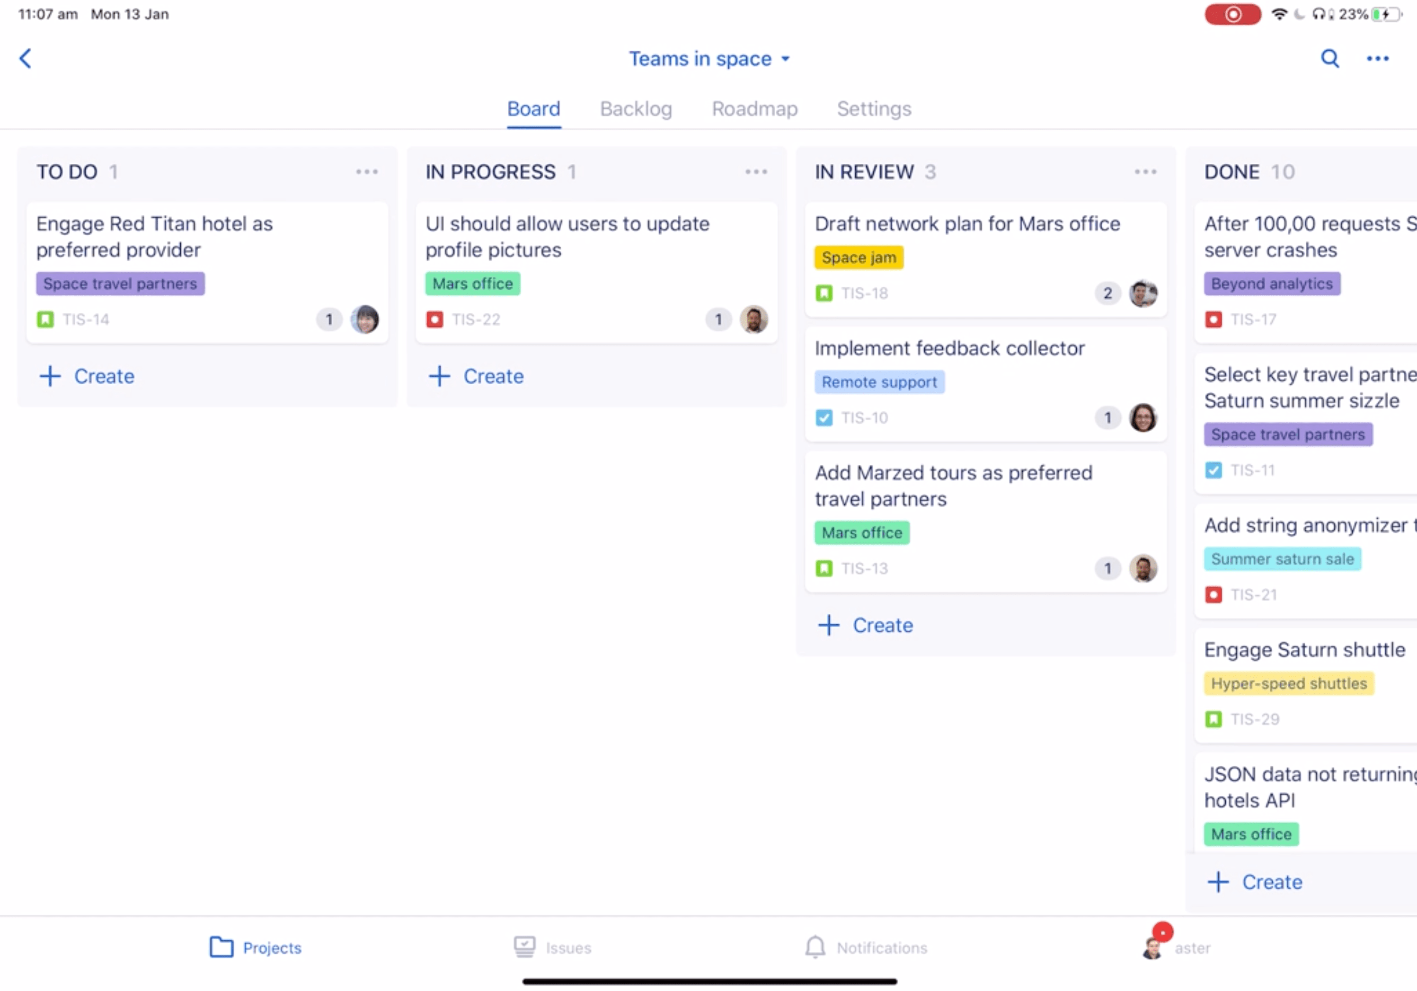
Task: Click the red bug icon on TIS-22
Action: point(436,319)
